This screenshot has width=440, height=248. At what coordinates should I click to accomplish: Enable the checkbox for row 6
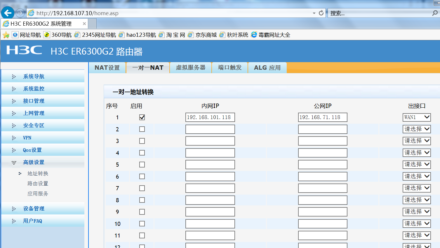click(x=142, y=177)
